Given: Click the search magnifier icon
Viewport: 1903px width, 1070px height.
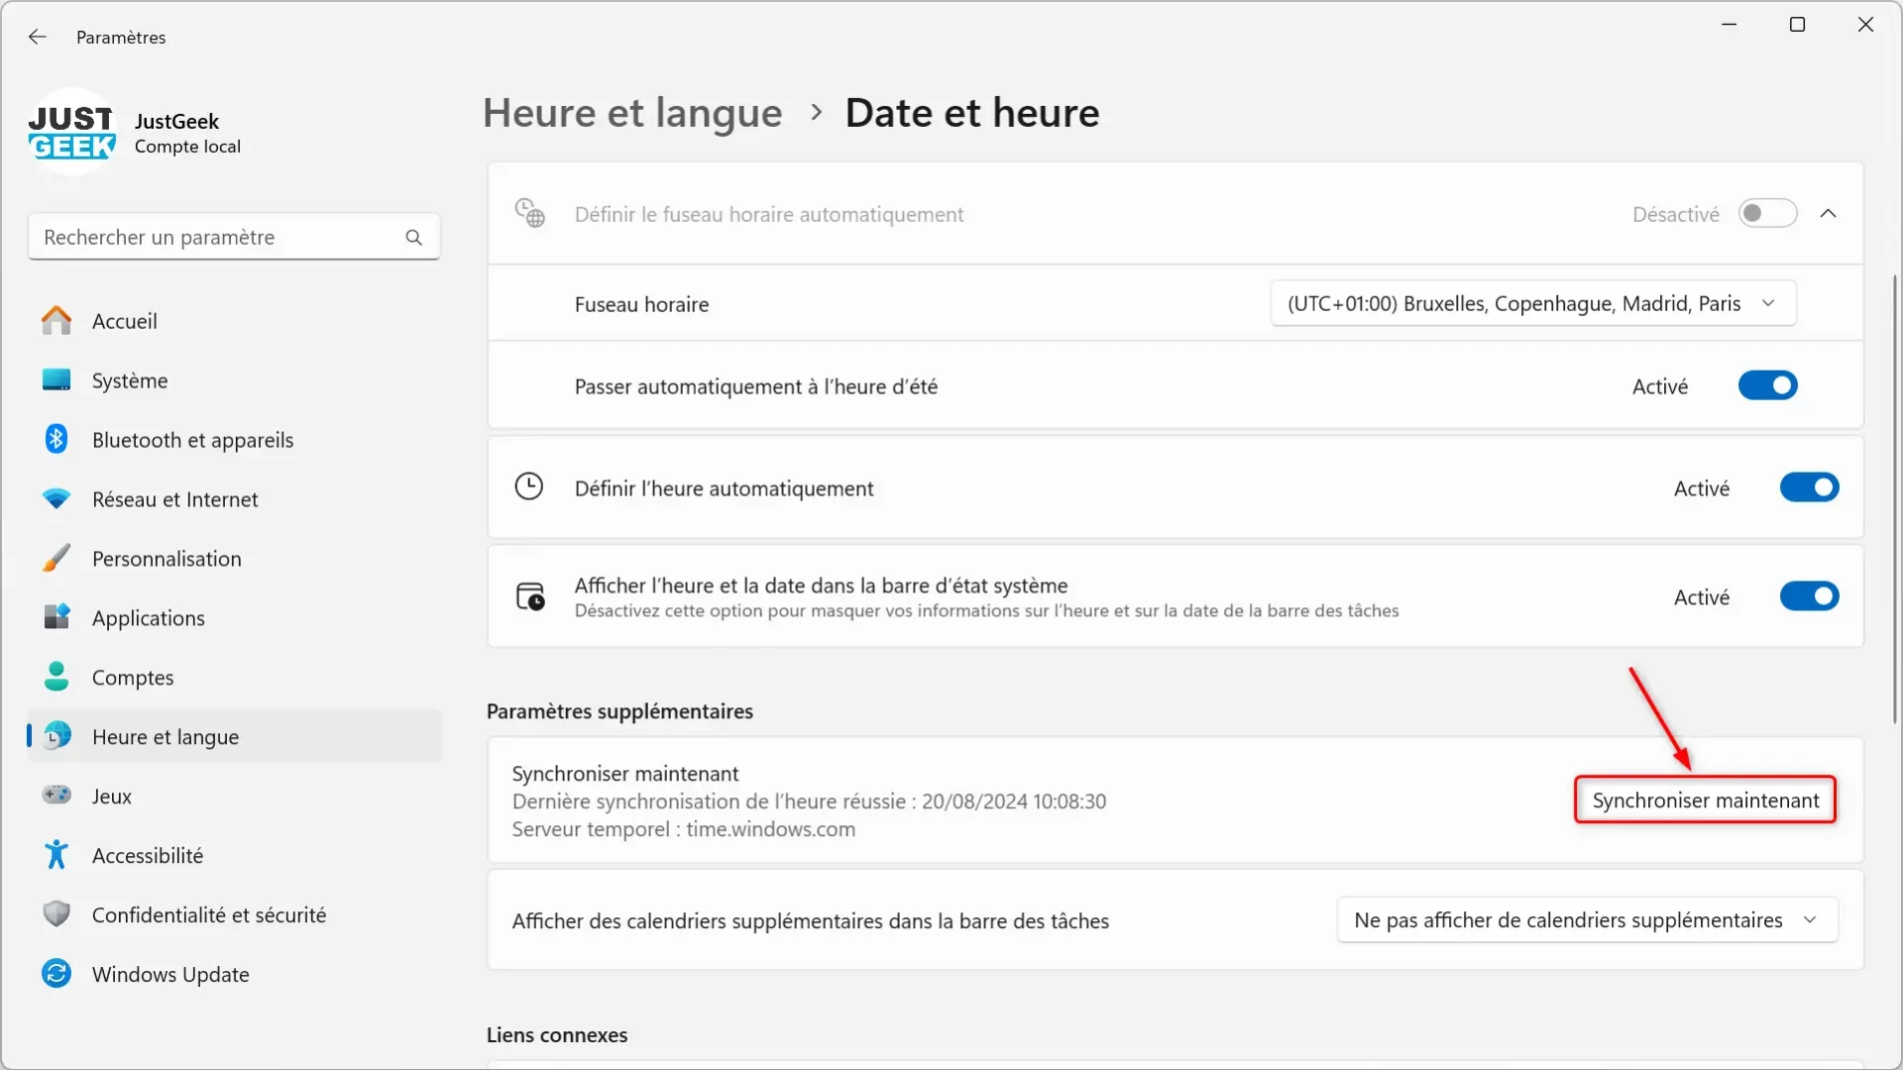Looking at the screenshot, I should tap(413, 238).
